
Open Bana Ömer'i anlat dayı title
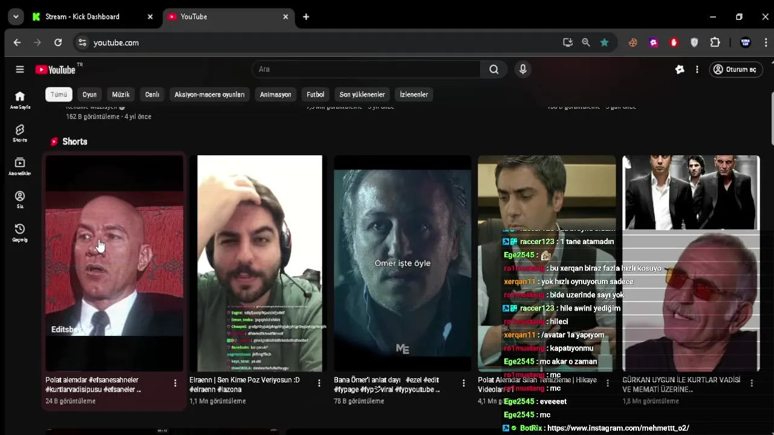pos(387,385)
